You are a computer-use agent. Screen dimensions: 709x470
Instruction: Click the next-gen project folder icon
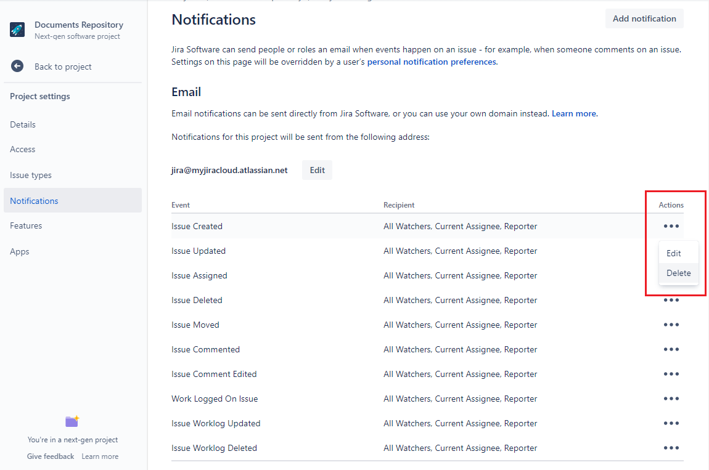click(x=72, y=421)
